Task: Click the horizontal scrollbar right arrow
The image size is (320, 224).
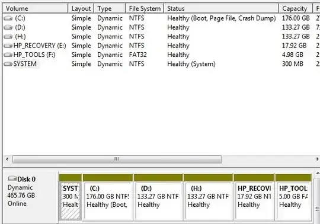Action: (317, 159)
